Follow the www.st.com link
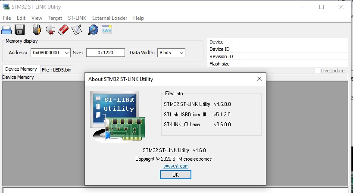This screenshot has width=353, height=193. coord(175,166)
